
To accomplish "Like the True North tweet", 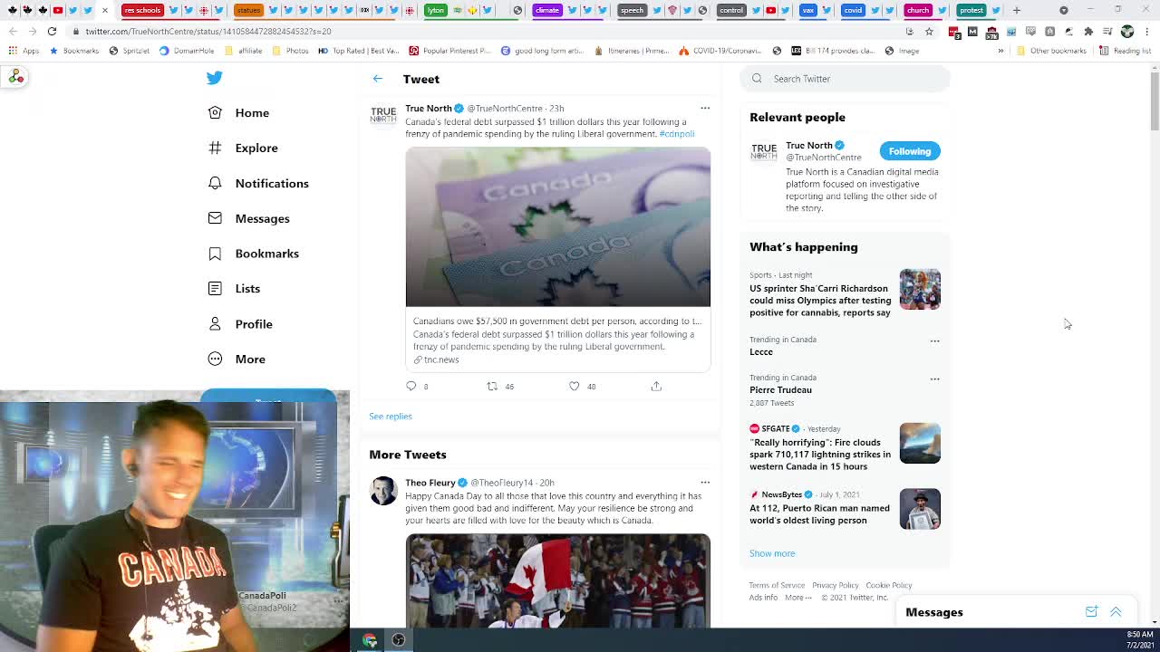I will point(574,386).
